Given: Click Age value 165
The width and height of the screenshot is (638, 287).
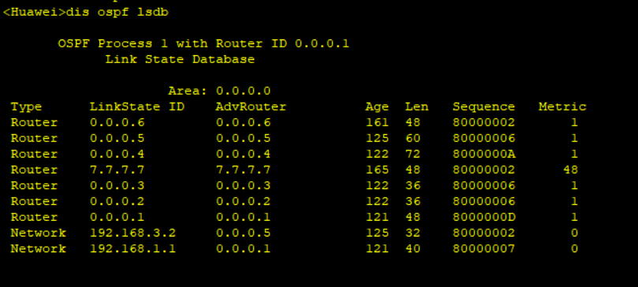Looking at the screenshot, I should [x=377, y=170].
